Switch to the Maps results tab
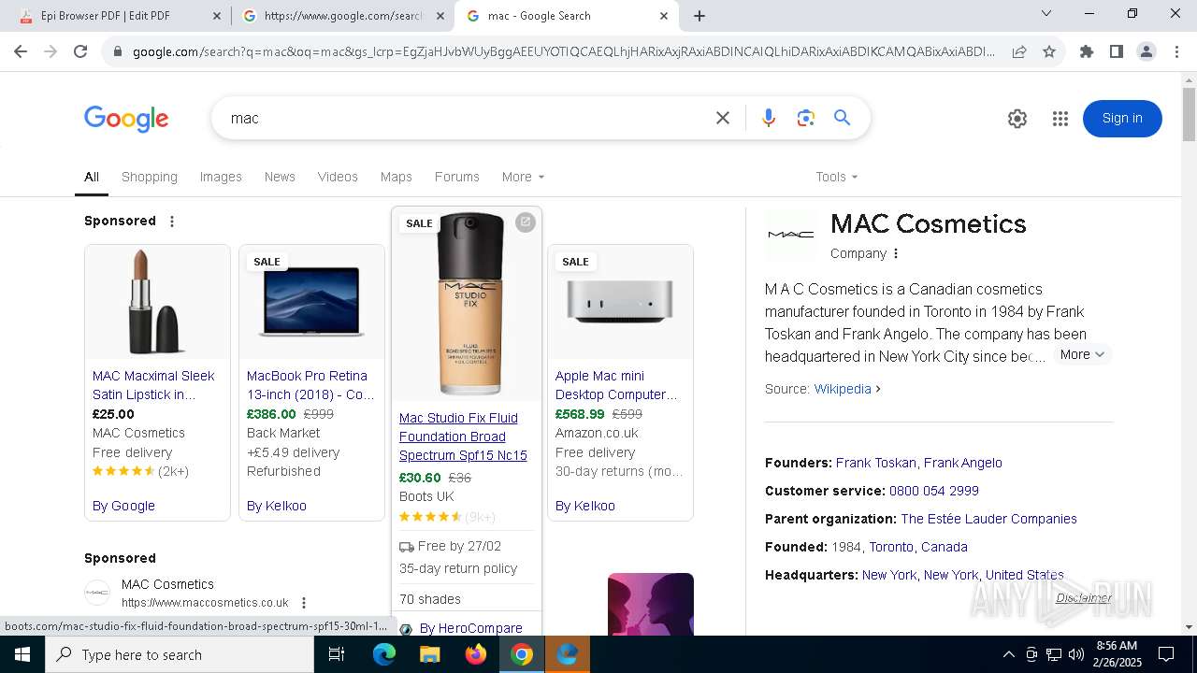The height and width of the screenshot is (673, 1197). (397, 177)
